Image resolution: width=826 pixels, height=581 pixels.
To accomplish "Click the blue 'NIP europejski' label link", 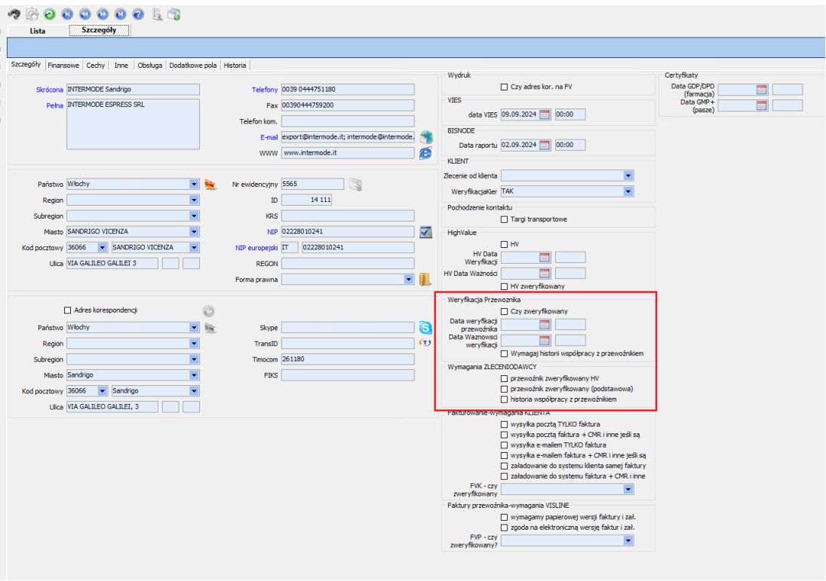I will (x=256, y=248).
